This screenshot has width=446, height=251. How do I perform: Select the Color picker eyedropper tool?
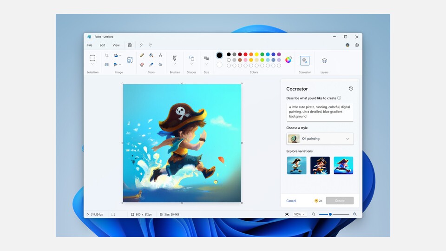tap(151, 65)
